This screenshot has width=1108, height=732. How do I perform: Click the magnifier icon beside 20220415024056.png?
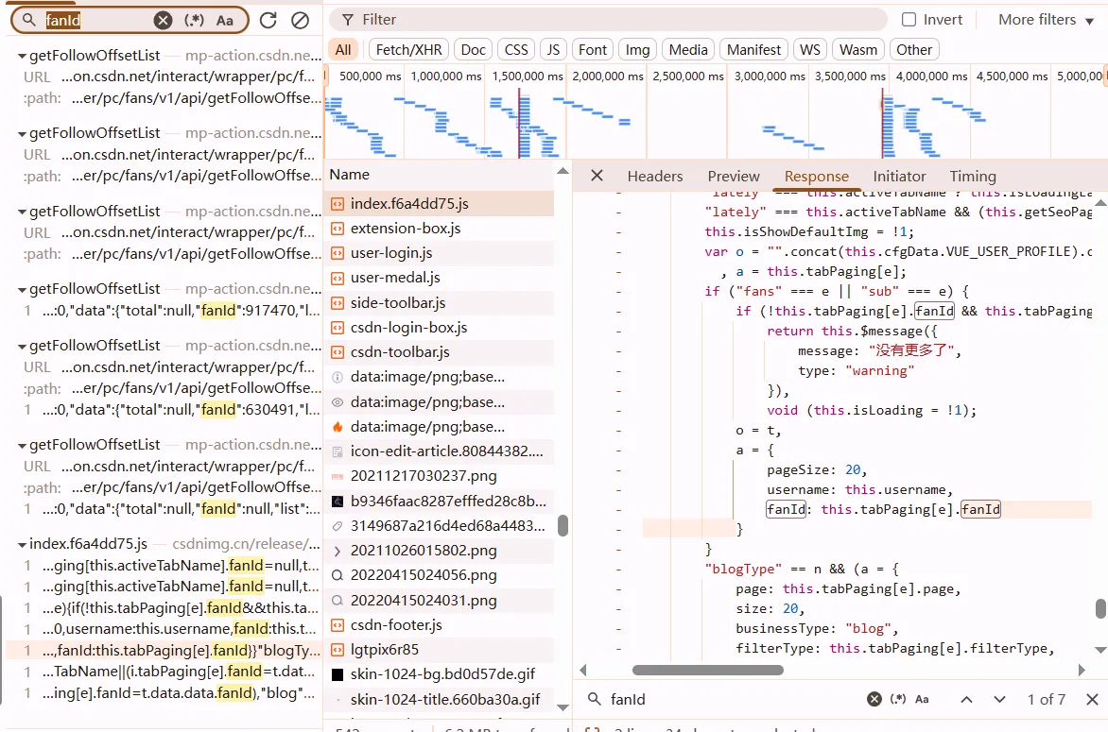coord(338,575)
